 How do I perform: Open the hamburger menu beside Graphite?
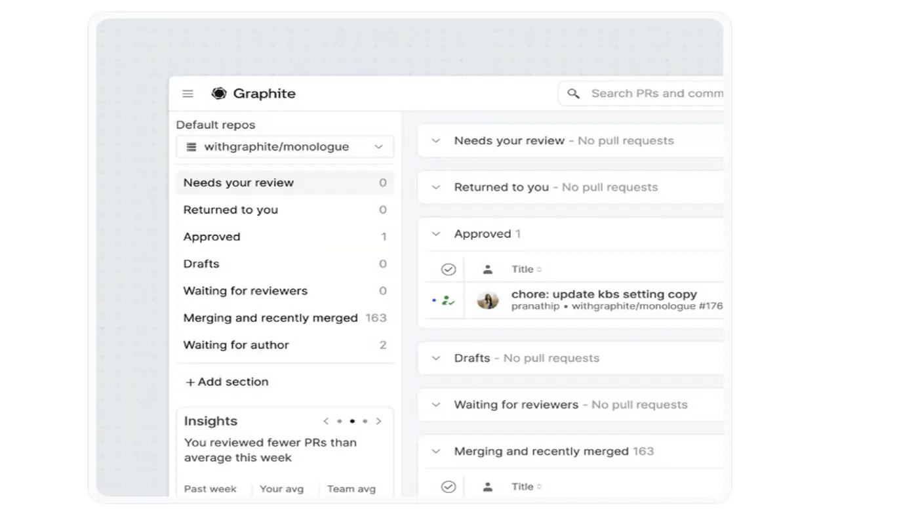[x=188, y=94]
